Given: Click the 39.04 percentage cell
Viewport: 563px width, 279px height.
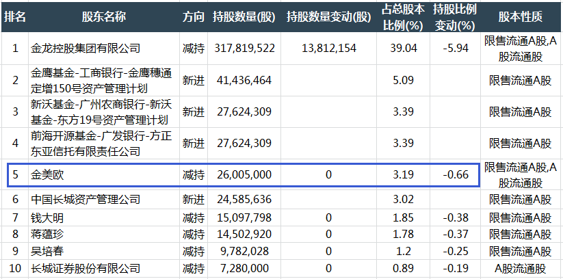Looking at the screenshot, I should point(403,49).
